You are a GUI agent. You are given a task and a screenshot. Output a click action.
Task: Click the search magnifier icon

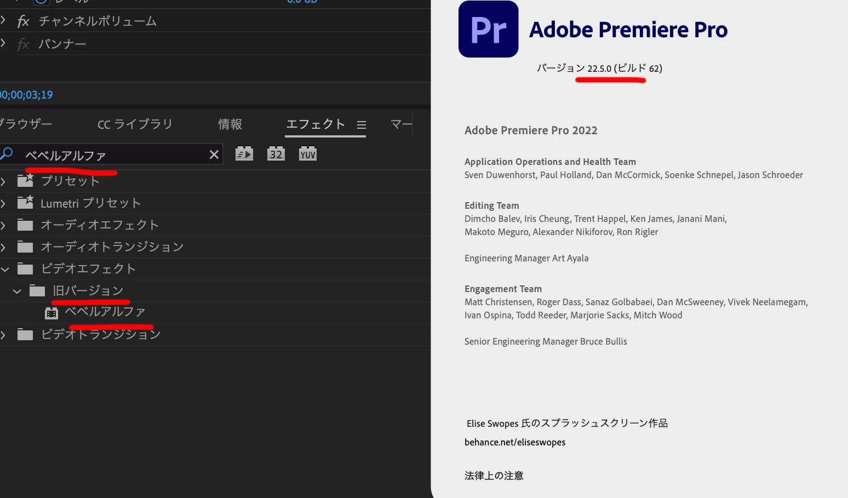click(x=7, y=154)
